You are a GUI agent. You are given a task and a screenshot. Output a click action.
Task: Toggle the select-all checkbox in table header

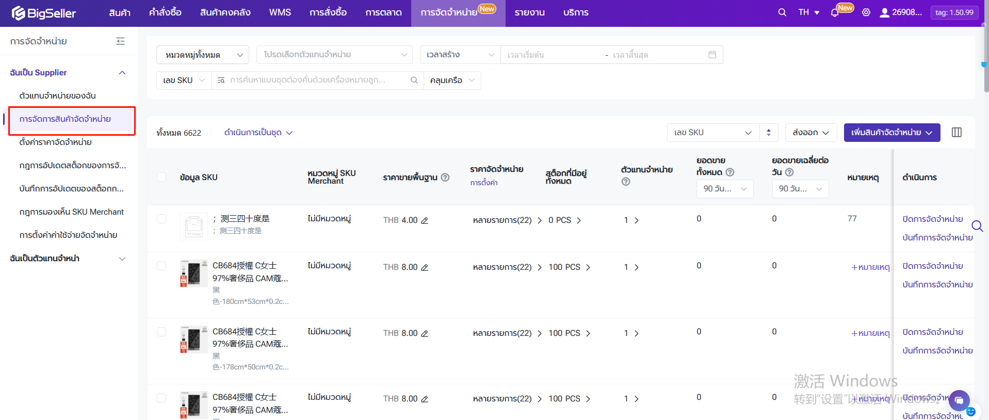161,177
